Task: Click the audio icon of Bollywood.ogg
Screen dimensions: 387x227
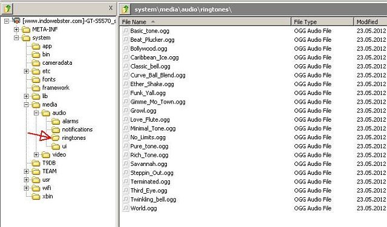Action: pos(126,48)
